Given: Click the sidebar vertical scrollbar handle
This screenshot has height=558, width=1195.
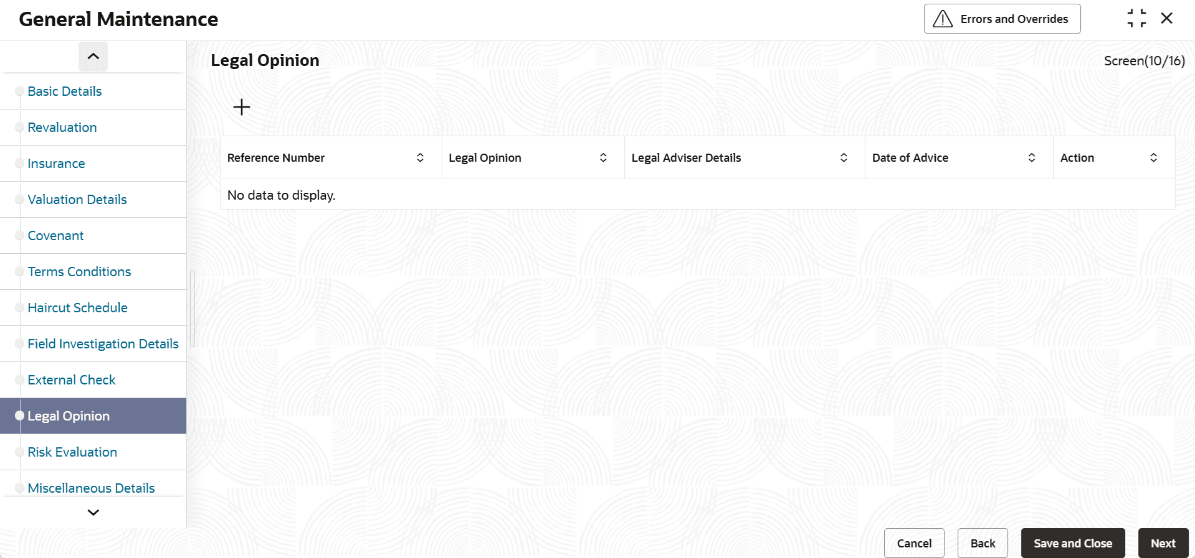Looking at the screenshot, I should 193,309.
